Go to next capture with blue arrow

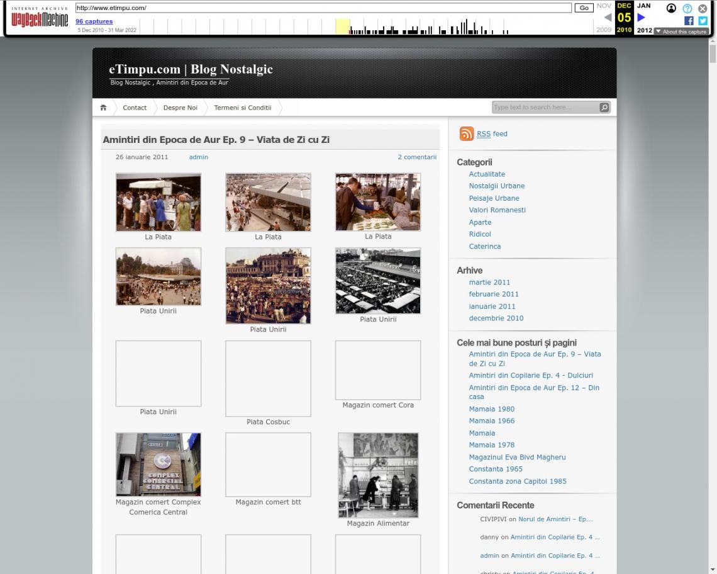[642, 18]
